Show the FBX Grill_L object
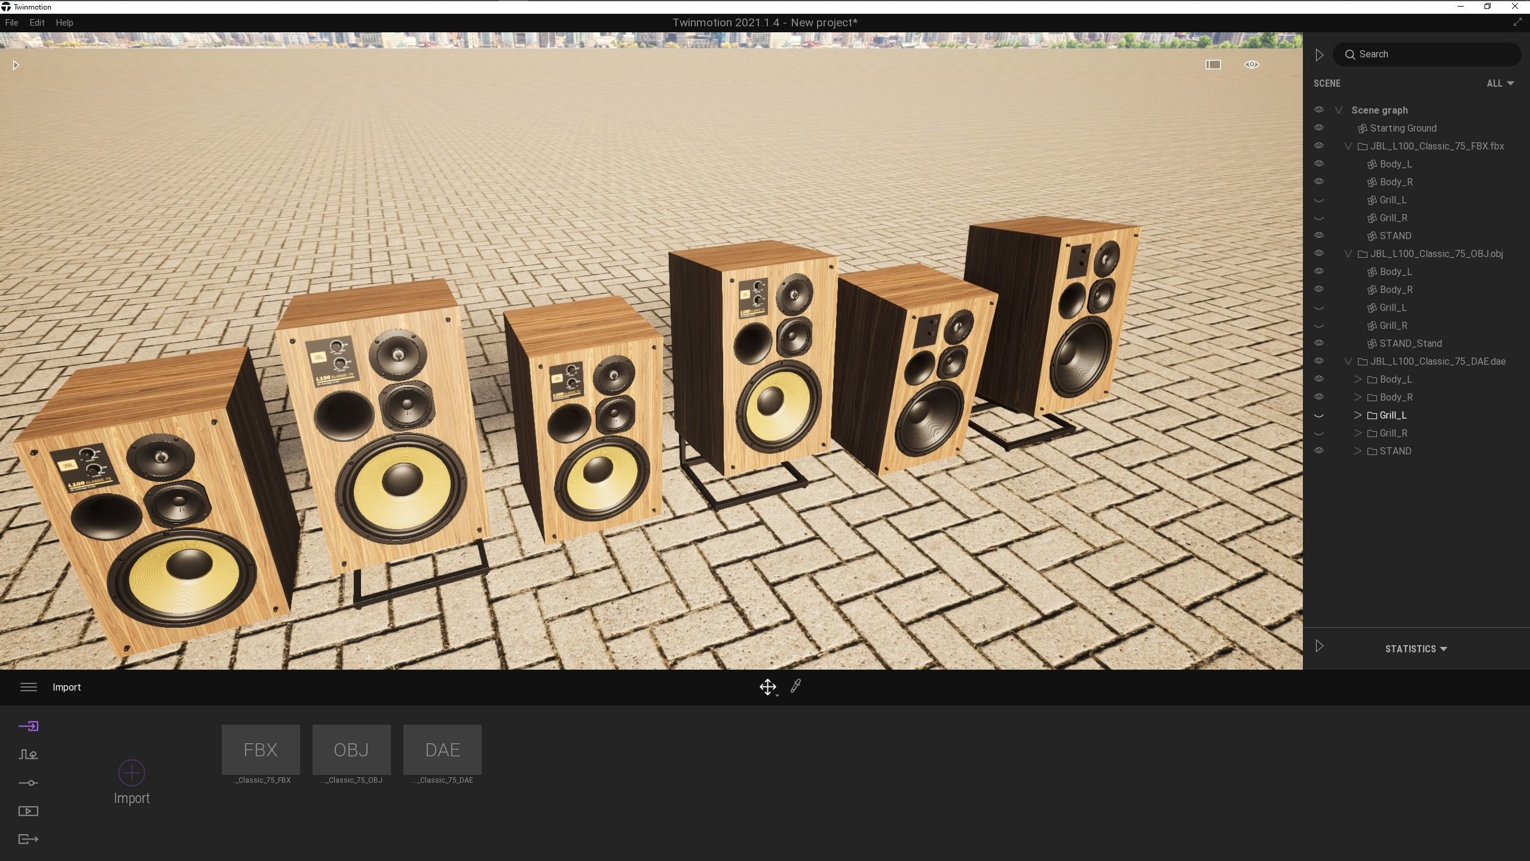Image resolution: width=1530 pixels, height=861 pixels. click(1318, 200)
